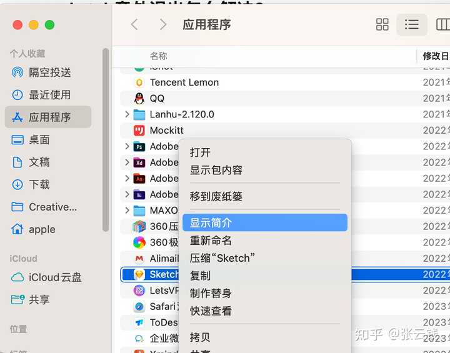450x353 pixels.
Task: Choose 重新命名 from context menu
Action: [265, 241]
